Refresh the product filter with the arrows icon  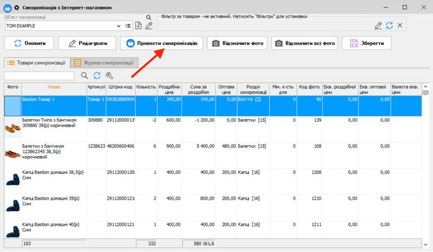click(x=389, y=25)
